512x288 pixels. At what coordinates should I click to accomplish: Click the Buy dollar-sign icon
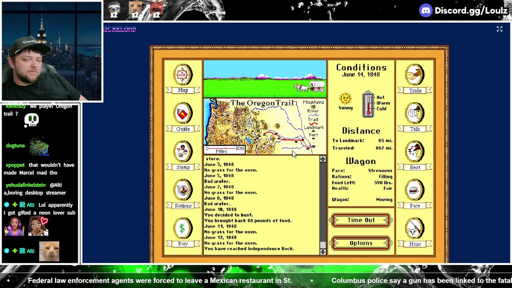(x=183, y=228)
